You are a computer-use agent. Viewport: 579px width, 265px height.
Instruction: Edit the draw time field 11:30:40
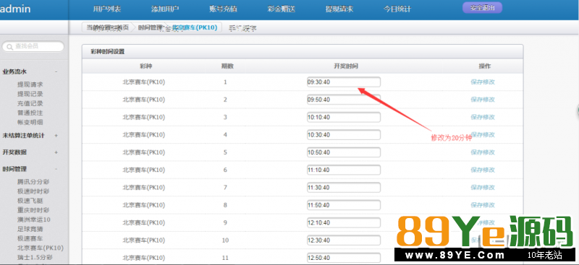[343, 188]
